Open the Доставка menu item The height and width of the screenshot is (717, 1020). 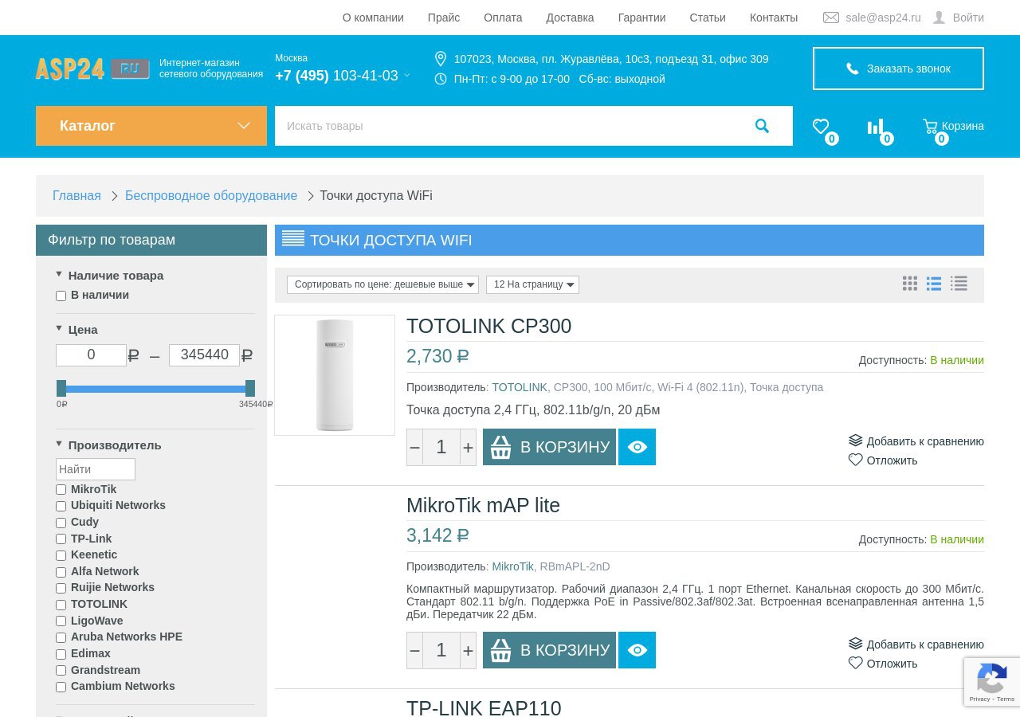click(x=570, y=18)
